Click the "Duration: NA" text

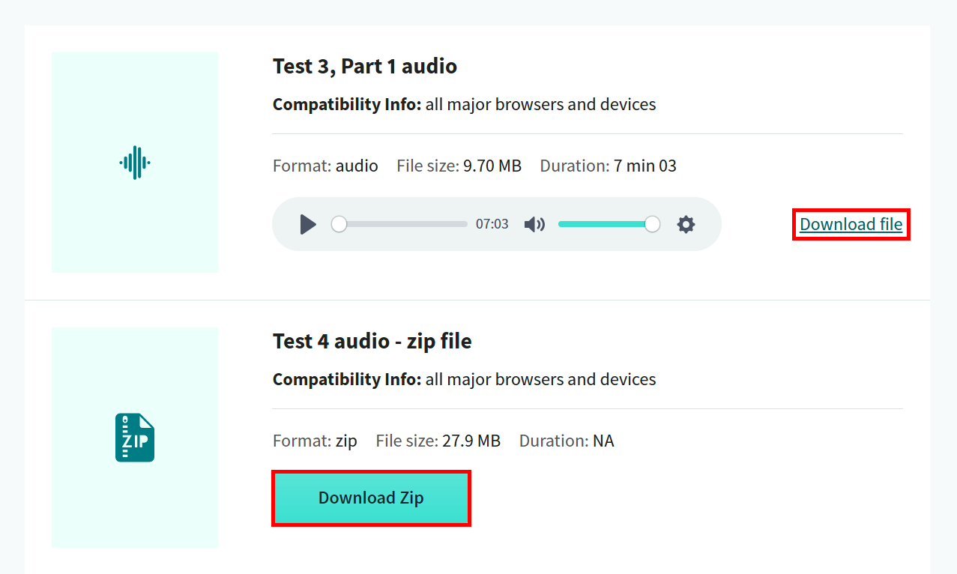pyautogui.click(x=567, y=441)
